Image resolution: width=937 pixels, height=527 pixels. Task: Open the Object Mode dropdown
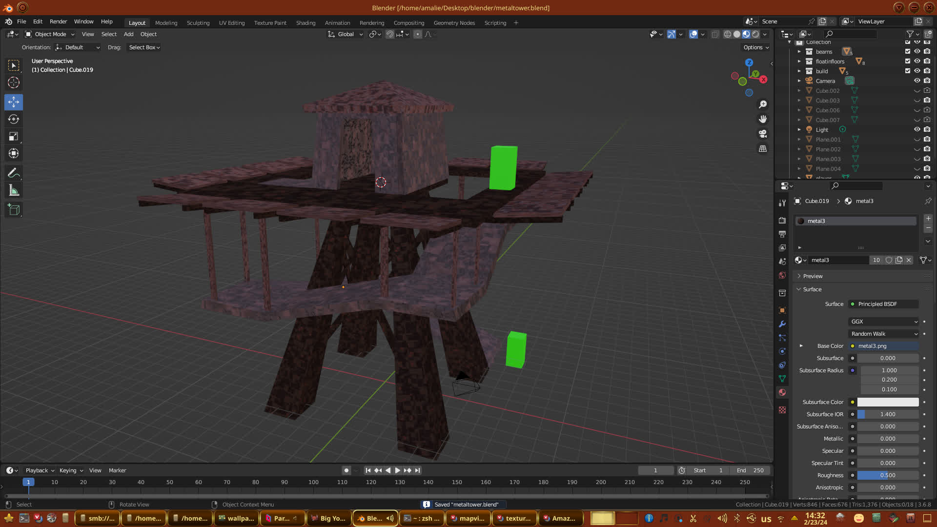pos(50,34)
